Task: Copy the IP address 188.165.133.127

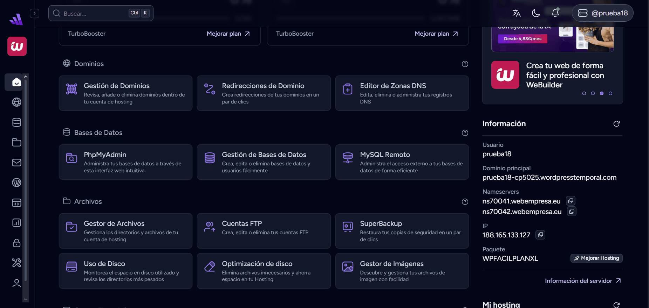Action: click(540, 235)
